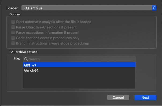Click the FAT archive loader text
This screenshot has height=106, width=162.
coord(33,8)
